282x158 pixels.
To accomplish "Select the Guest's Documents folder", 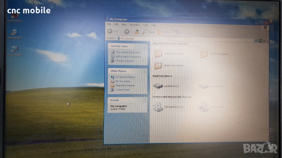I will click(x=158, y=65).
